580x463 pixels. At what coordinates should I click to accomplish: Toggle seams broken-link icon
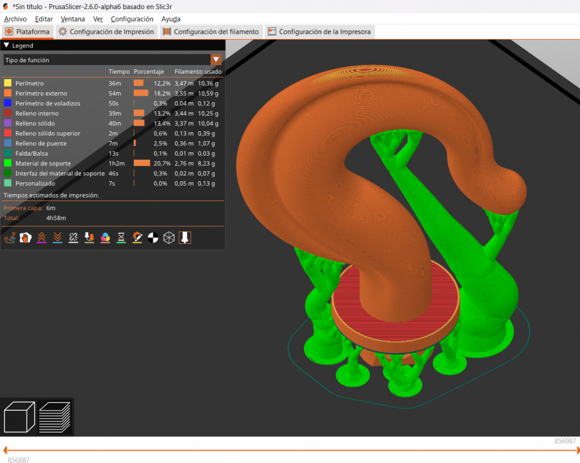click(73, 238)
